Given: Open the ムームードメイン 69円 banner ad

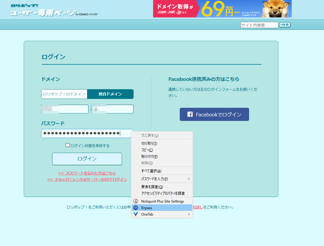Looking at the screenshot, I should [x=222, y=9].
